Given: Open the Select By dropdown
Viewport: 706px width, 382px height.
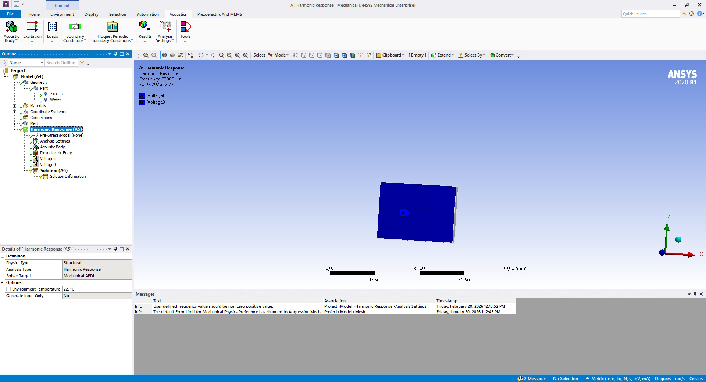Looking at the screenshot, I should 472,55.
